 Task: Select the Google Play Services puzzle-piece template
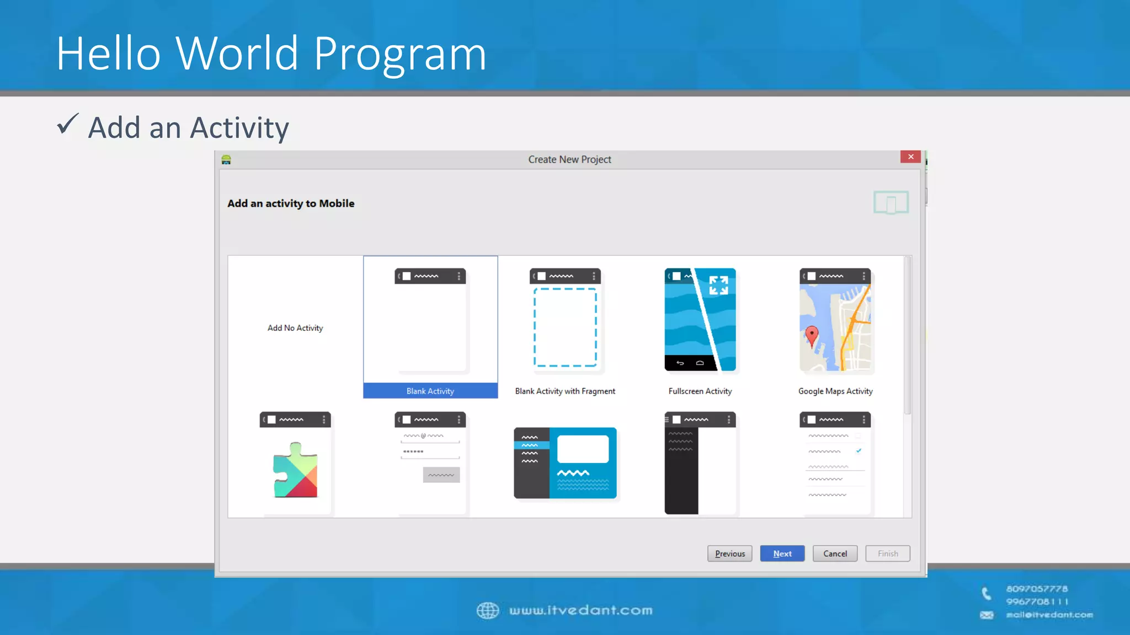295,463
